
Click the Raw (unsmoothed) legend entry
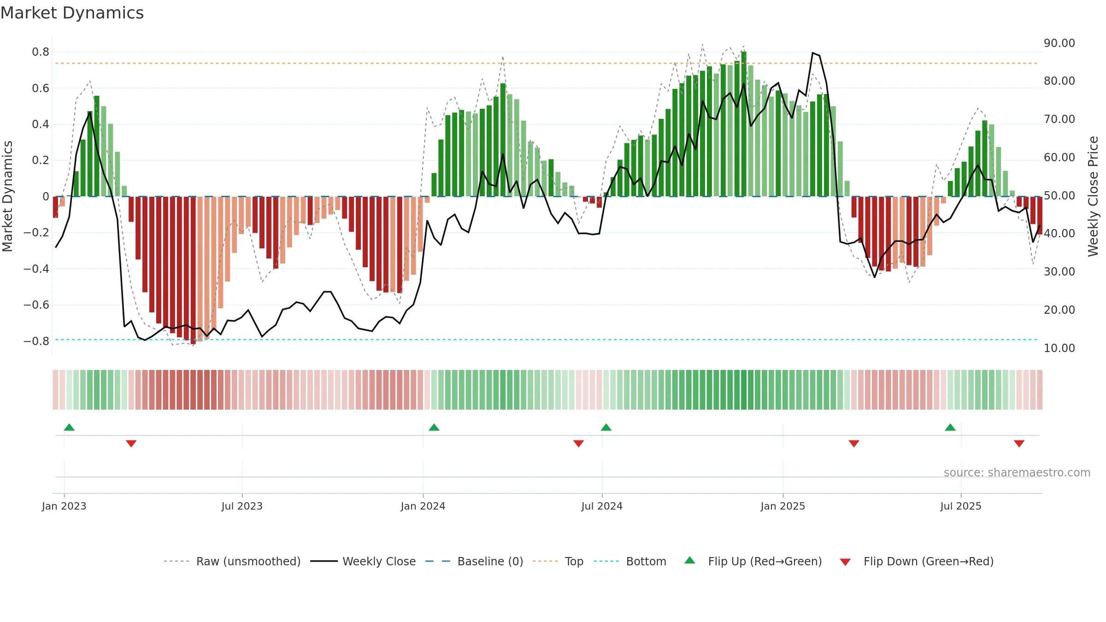point(232,561)
